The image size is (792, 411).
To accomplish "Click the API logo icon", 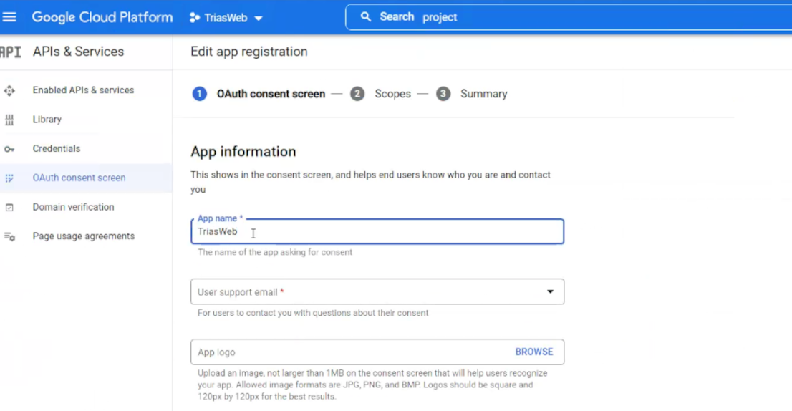I will (10, 52).
